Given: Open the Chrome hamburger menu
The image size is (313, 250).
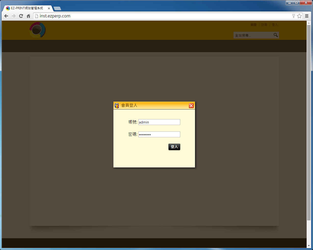Looking at the screenshot, I should (307, 16).
